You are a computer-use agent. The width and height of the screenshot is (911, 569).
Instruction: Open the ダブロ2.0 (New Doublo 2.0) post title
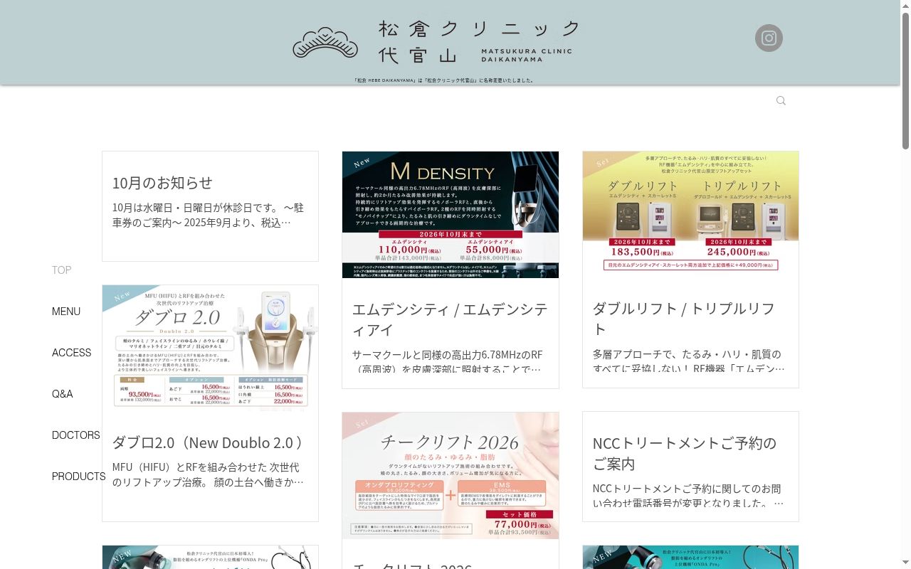pos(208,442)
